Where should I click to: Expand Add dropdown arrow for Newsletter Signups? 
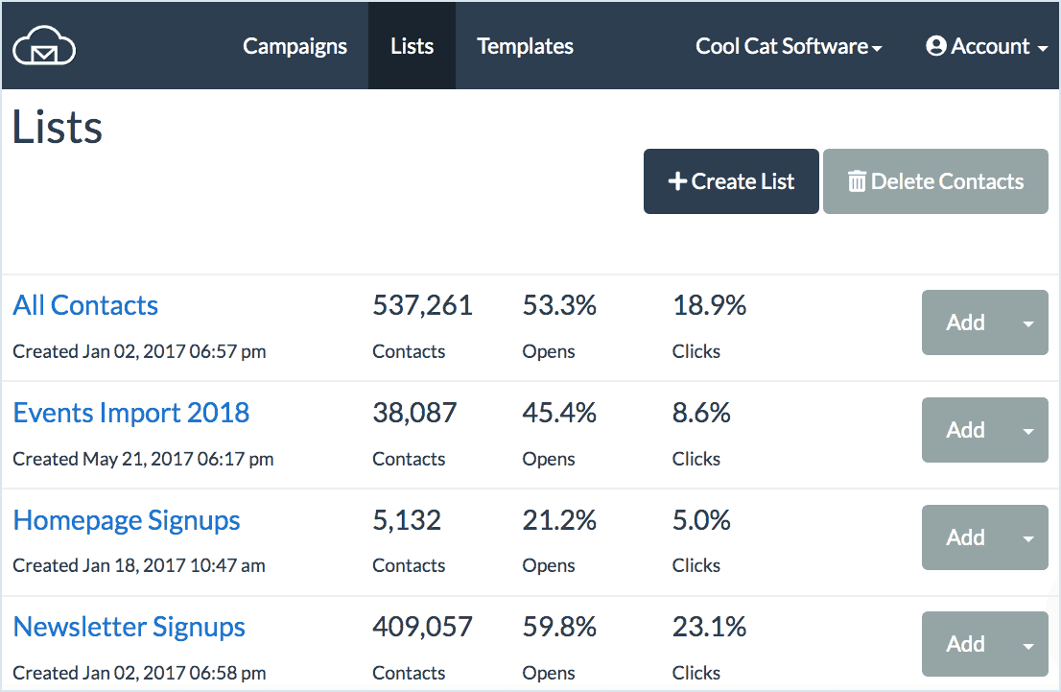tap(1028, 645)
